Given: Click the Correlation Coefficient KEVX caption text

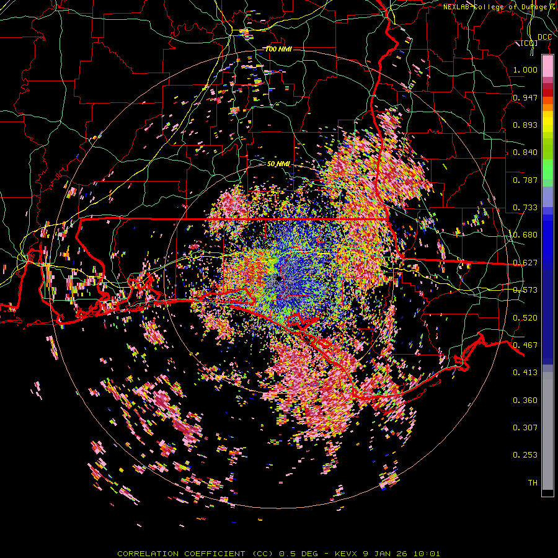Looking at the screenshot, I should [278, 554].
